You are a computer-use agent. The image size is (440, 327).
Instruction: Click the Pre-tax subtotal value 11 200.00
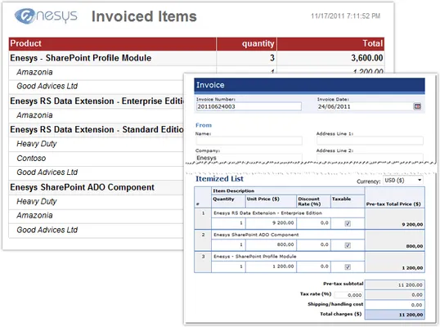(x=395, y=285)
